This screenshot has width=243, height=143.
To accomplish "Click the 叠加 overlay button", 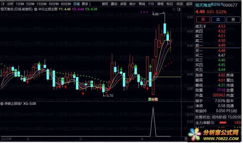I will point(114,4).
